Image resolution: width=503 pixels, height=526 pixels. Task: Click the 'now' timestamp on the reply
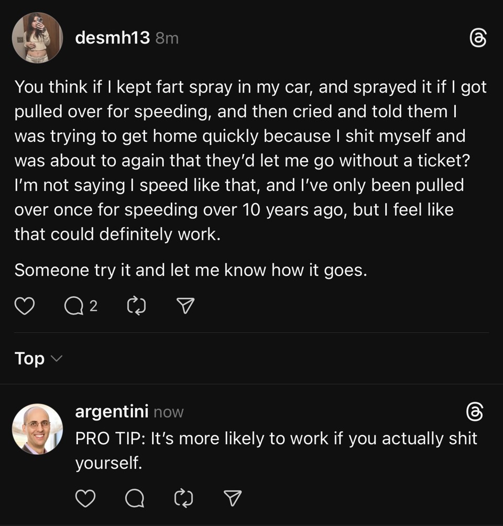tap(168, 412)
